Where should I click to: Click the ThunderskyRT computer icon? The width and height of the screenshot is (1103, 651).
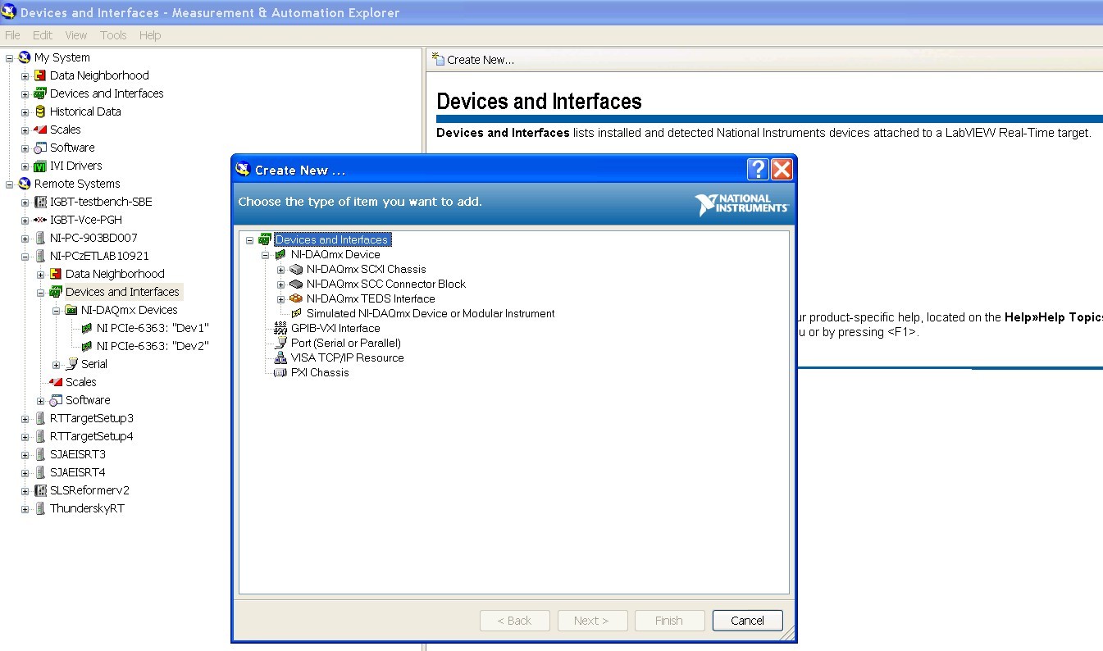pos(40,508)
